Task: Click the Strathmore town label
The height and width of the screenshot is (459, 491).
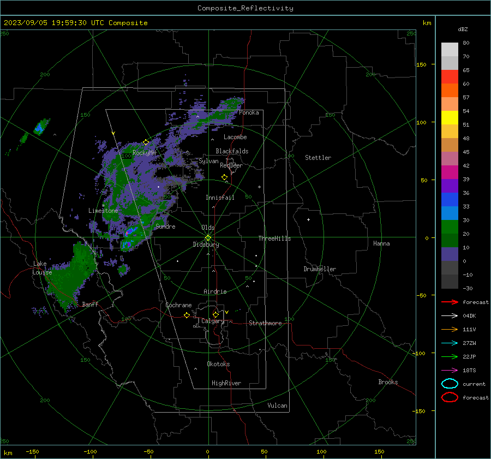Action: [x=265, y=323]
